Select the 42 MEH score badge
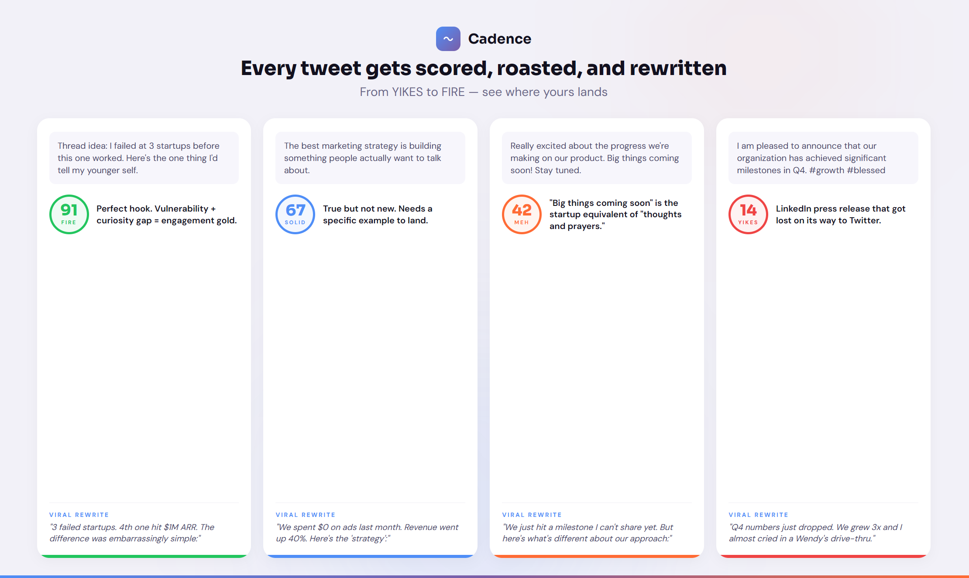The height and width of the screenshot is (578, 969). point(521,215)
